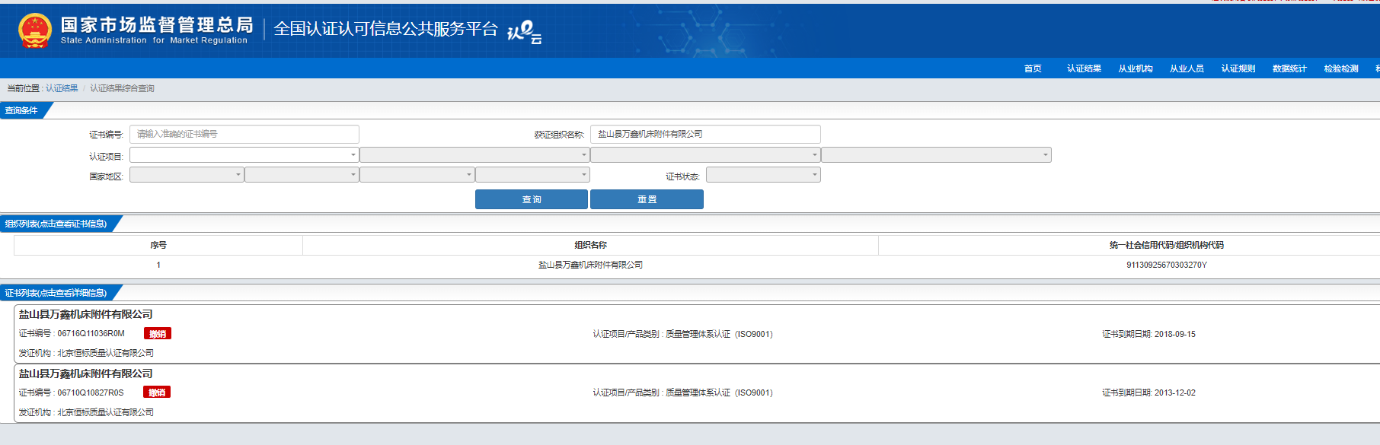Focus the 获证组织名称 input field
This screenshot has width=1380, height=445.
click(705, 134)
